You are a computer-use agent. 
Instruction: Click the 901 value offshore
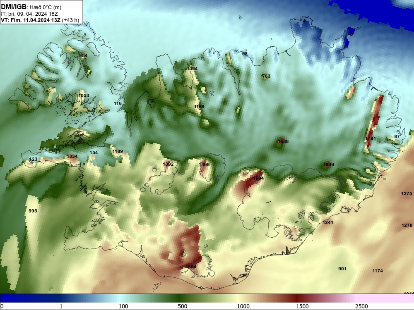click(x=342, y=269)
